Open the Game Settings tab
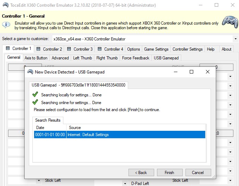 pos(156,49)
